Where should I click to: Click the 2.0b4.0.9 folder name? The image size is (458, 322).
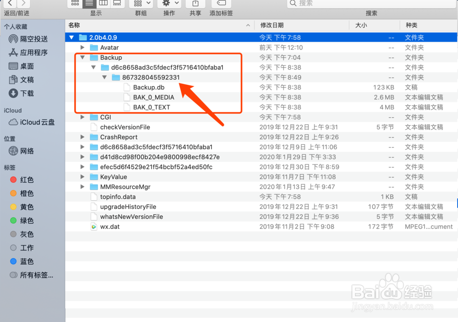point(103,38)
